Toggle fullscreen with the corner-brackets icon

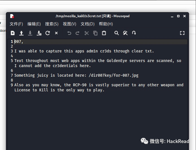(x=182, y=33)
